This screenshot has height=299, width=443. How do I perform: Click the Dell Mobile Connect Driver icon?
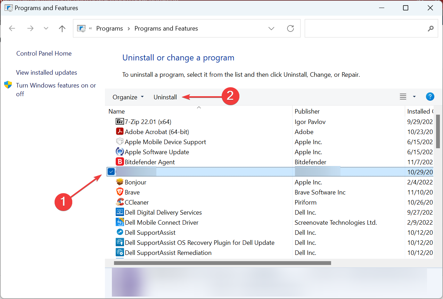120,222
